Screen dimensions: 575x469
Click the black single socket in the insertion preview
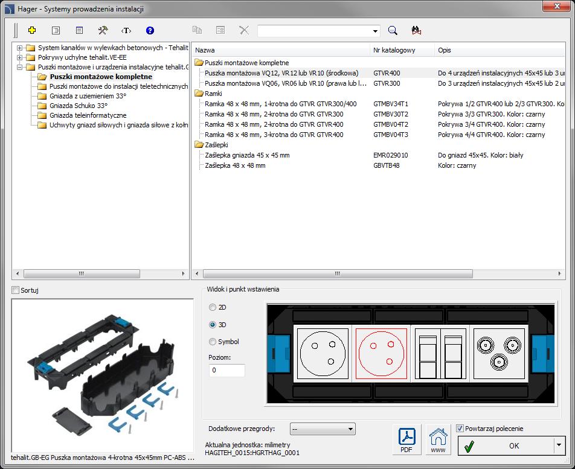323,354
